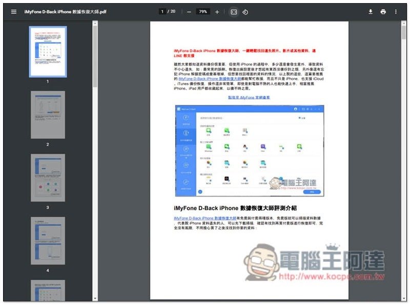Click the thumbnail sidebar scrollbar down arrow
Viewport: 410px width, 305px height.
[x=95, y=298]
